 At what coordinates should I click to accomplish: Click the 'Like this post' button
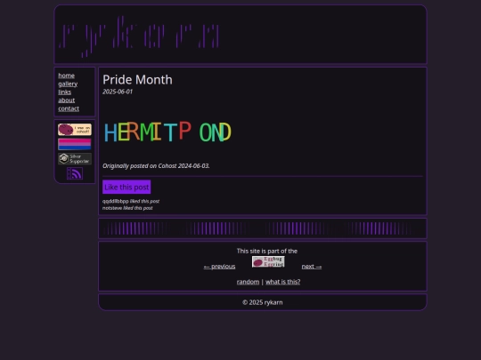[x=126, y=187]
